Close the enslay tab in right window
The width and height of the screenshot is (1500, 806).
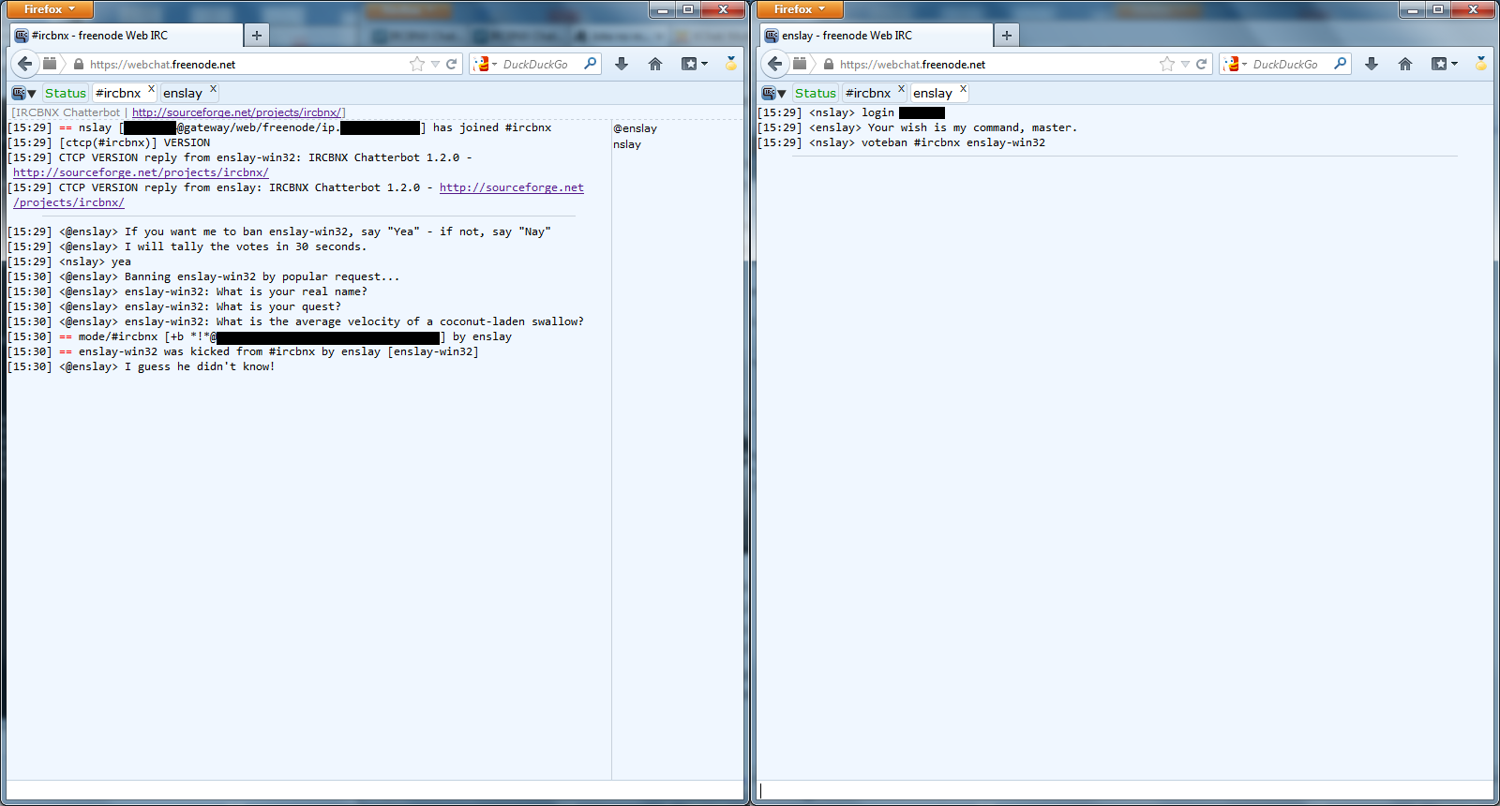(963, 89)
